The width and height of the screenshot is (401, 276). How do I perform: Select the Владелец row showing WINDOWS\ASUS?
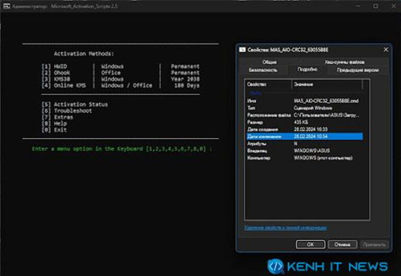point(304,151)
